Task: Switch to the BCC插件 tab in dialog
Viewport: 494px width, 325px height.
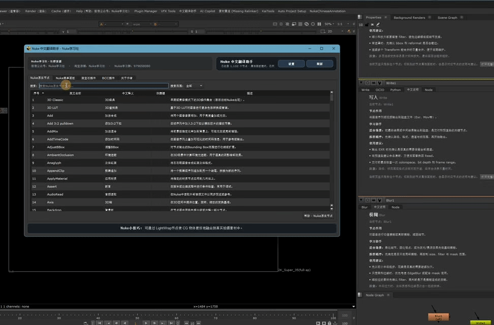Action: tap(108, 78)
